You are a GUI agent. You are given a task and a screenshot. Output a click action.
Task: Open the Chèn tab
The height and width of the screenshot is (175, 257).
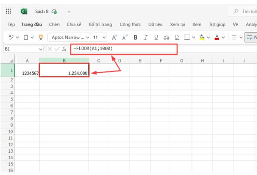[x=54, y=24]
